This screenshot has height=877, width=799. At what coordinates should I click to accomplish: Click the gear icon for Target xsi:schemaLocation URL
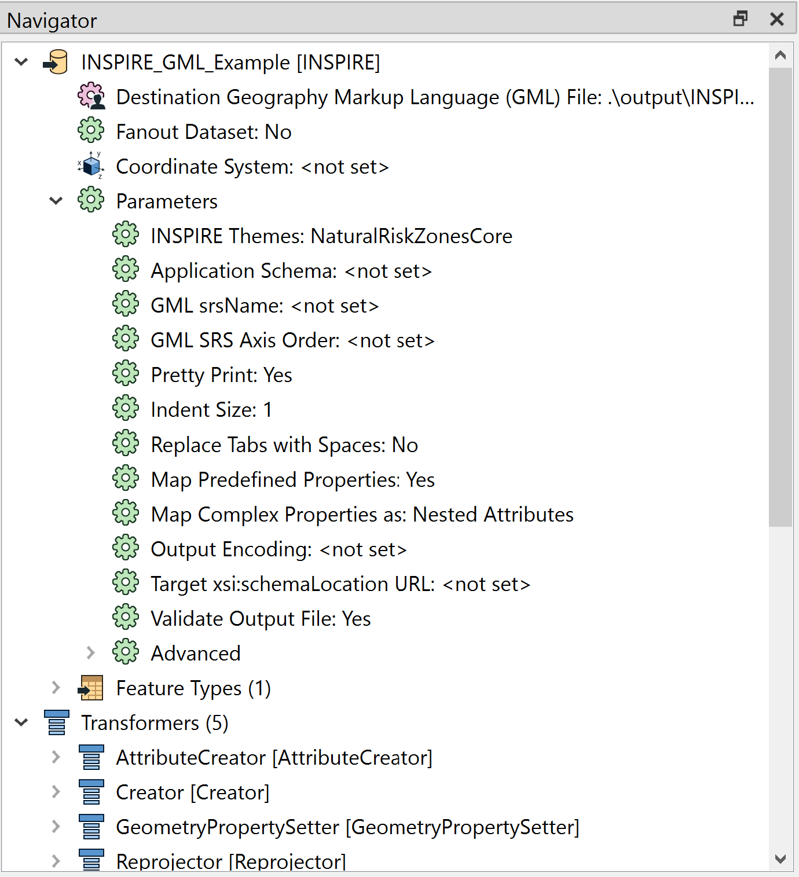pos(126,582)
